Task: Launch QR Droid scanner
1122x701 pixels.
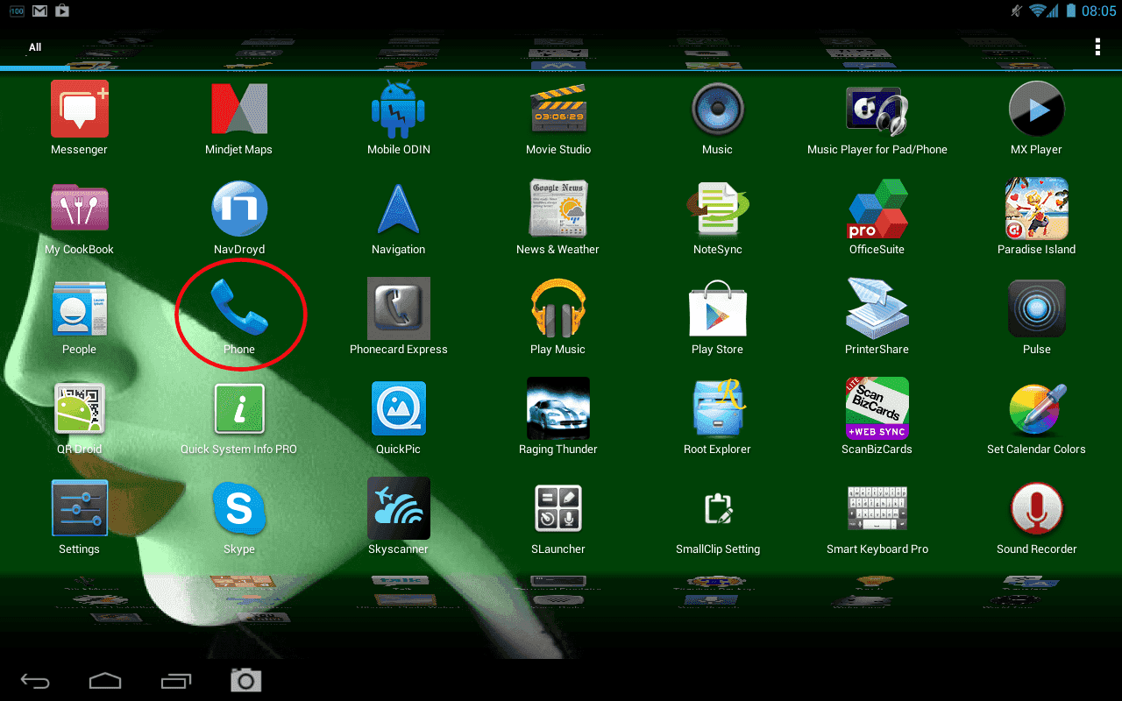Action: tap(79, 408)
